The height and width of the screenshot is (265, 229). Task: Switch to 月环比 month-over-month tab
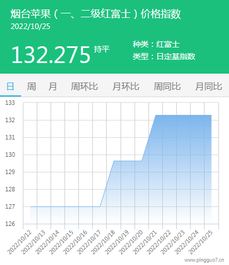click(x=126, y=86)
